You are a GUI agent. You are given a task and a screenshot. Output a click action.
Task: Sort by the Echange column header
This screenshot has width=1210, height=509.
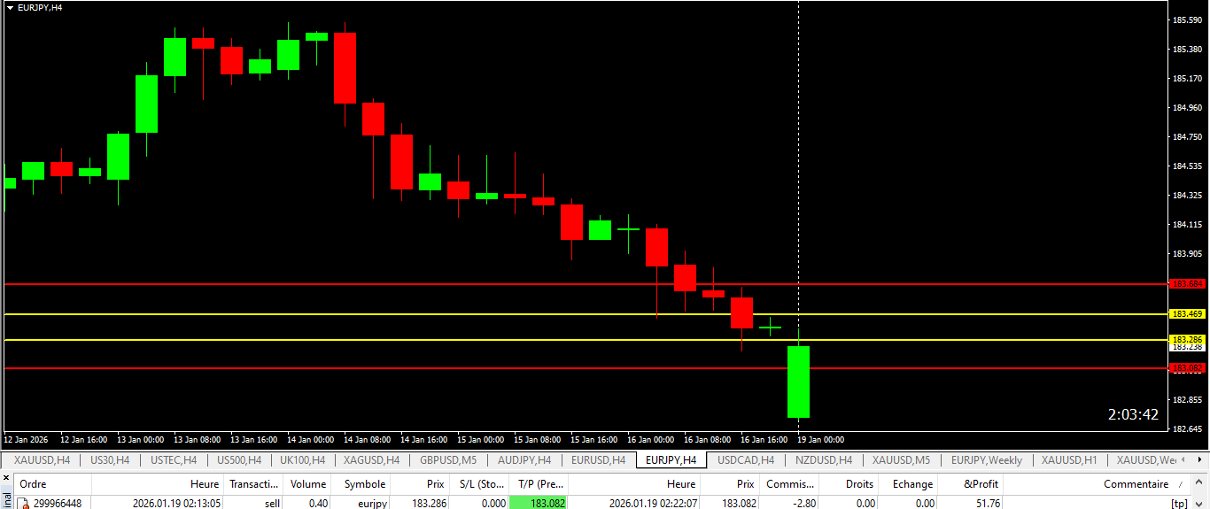[909, 484]
